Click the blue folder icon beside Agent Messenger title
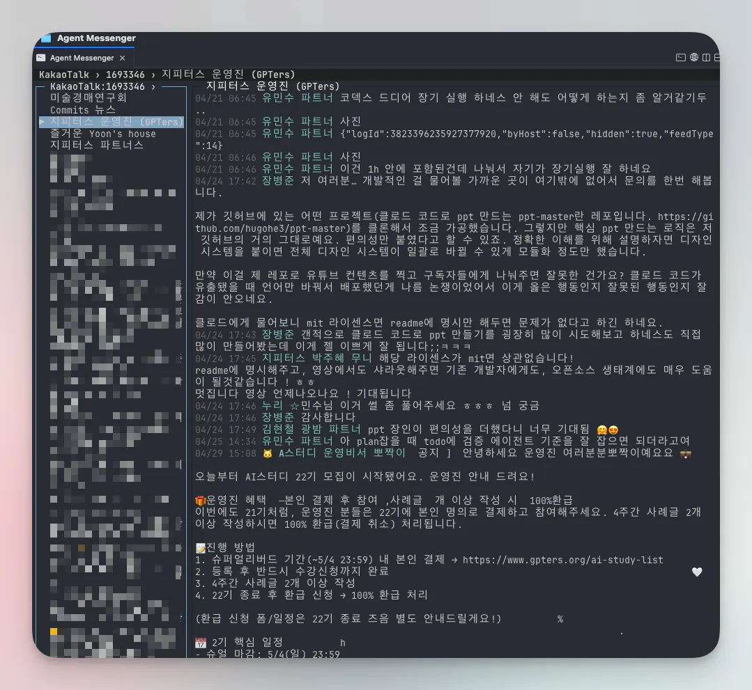This screenshot has width=752, height=690. [x=46, y=38]
